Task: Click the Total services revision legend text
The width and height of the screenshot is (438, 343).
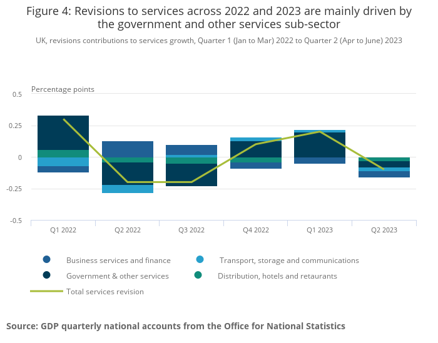Action: tap(105, 292)
